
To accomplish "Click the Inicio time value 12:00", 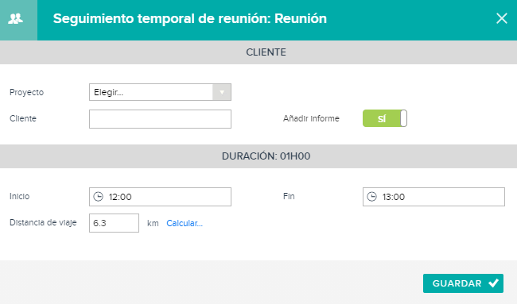I will 120,197.
